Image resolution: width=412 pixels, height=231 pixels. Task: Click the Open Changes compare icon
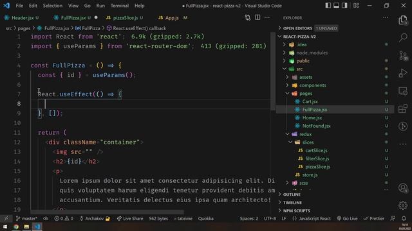click(x=247, y=17)
